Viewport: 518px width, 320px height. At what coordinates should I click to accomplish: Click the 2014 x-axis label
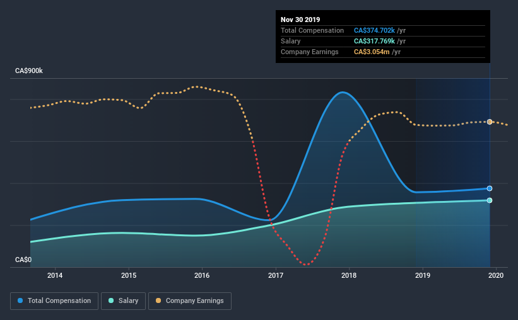(55, 275)
